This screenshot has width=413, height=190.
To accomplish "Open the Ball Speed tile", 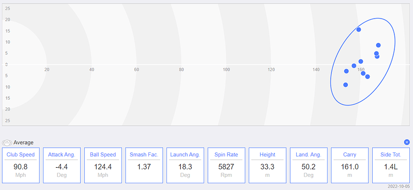I will [x=103, y=165].
